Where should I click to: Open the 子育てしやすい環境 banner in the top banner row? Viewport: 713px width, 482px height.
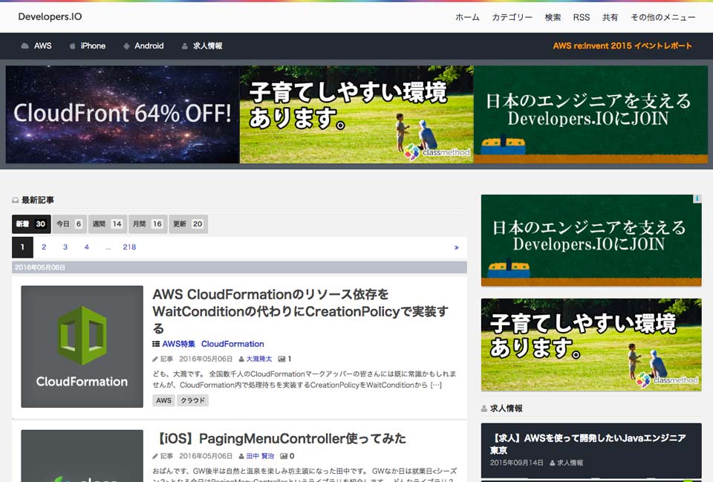pyautogui.click(x=356, y=114)
